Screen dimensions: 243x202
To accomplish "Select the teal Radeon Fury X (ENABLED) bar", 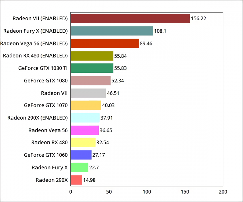I will coord(112,31).
